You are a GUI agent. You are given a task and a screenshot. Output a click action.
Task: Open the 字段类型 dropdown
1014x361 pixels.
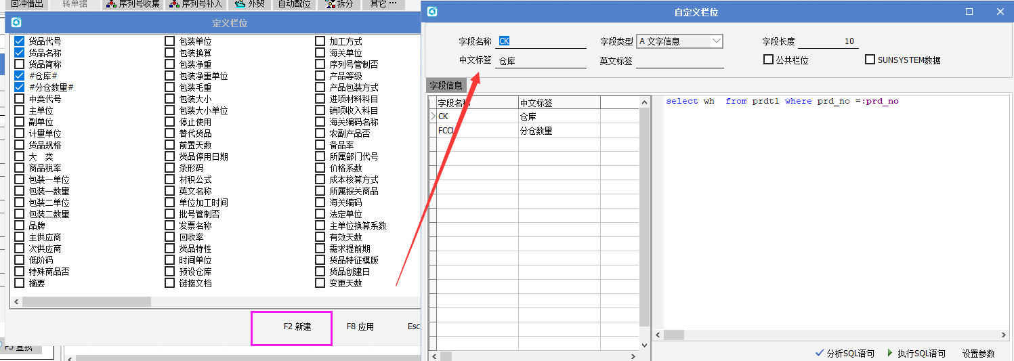pyautogui.click(x=716, y=41)
